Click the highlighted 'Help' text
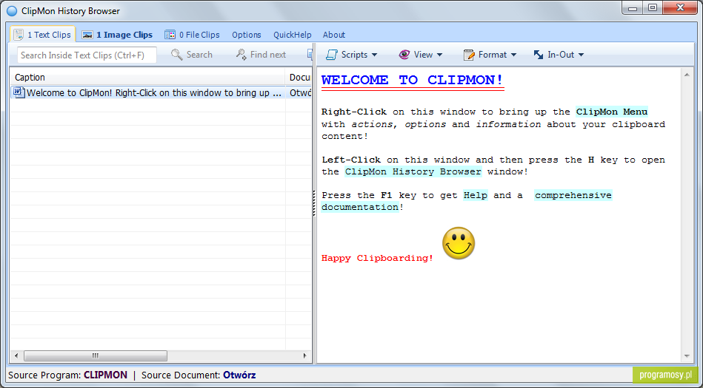This screenshot has height=388, width=703. click(476, 195)
